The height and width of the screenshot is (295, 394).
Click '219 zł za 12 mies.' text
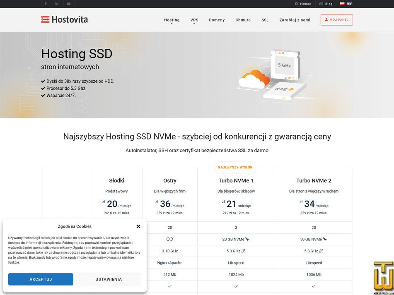236,213
